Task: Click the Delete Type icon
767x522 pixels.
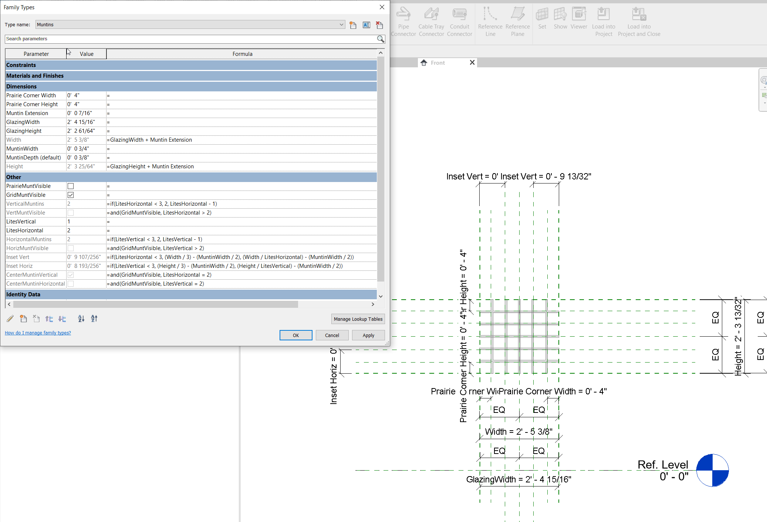Action: tap(379, 25)
